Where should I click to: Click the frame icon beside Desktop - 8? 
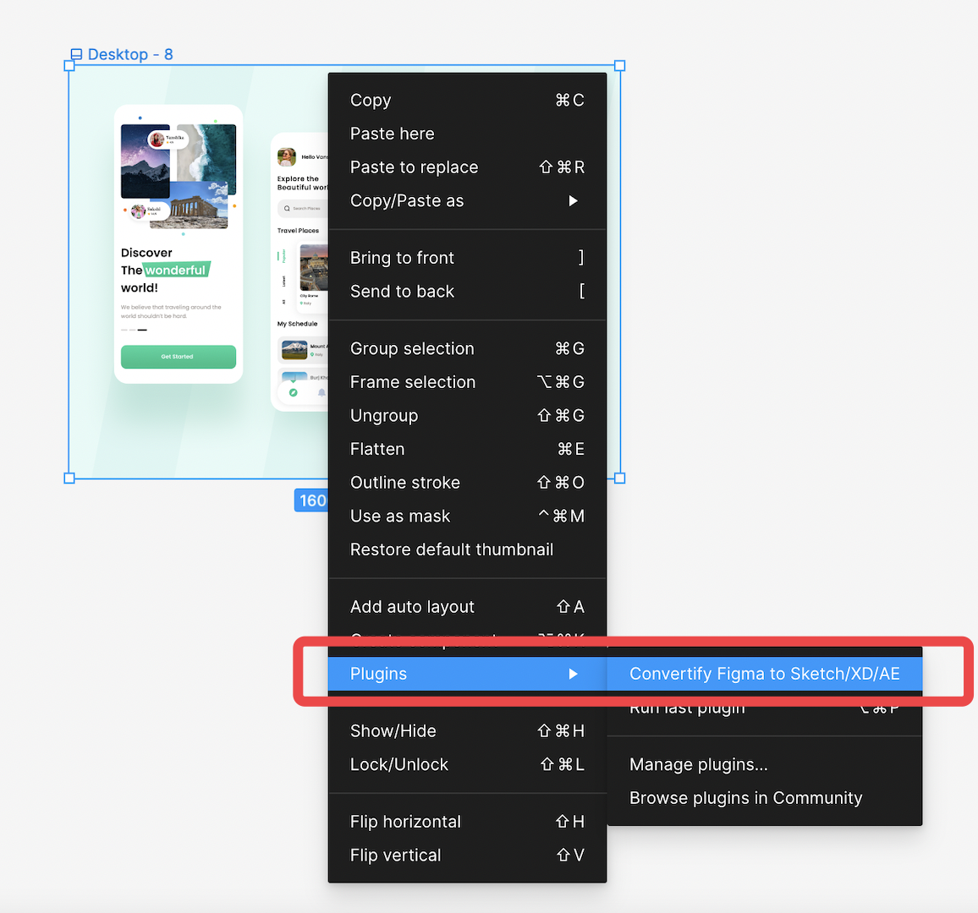pyautogui.click(x=77, y=53)
